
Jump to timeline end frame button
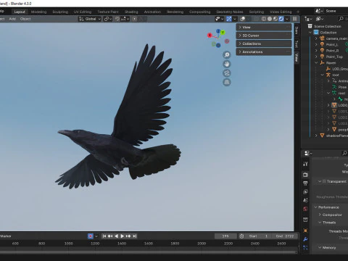[135, 236]
